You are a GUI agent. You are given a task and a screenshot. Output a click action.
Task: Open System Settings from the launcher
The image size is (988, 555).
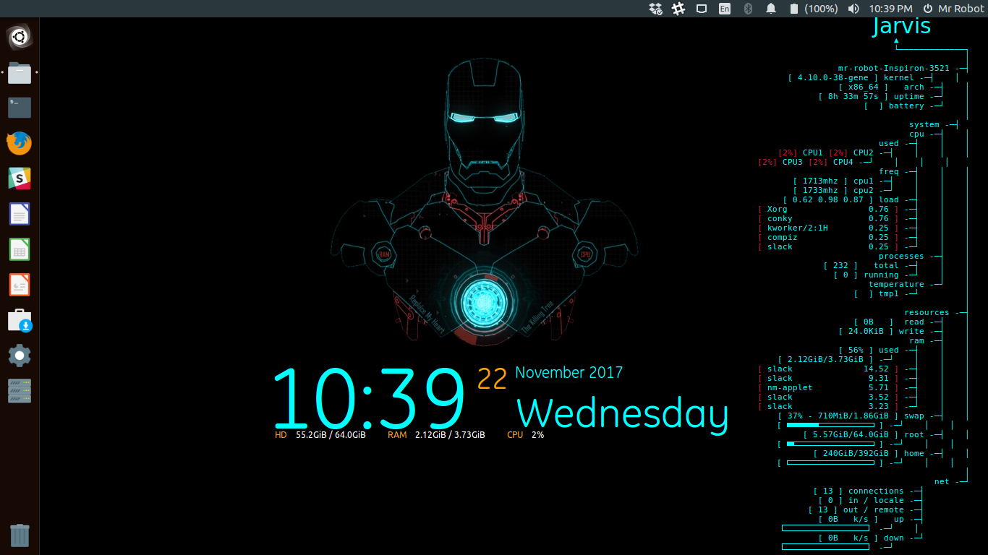pyautogui.click(x=20, y=356)
